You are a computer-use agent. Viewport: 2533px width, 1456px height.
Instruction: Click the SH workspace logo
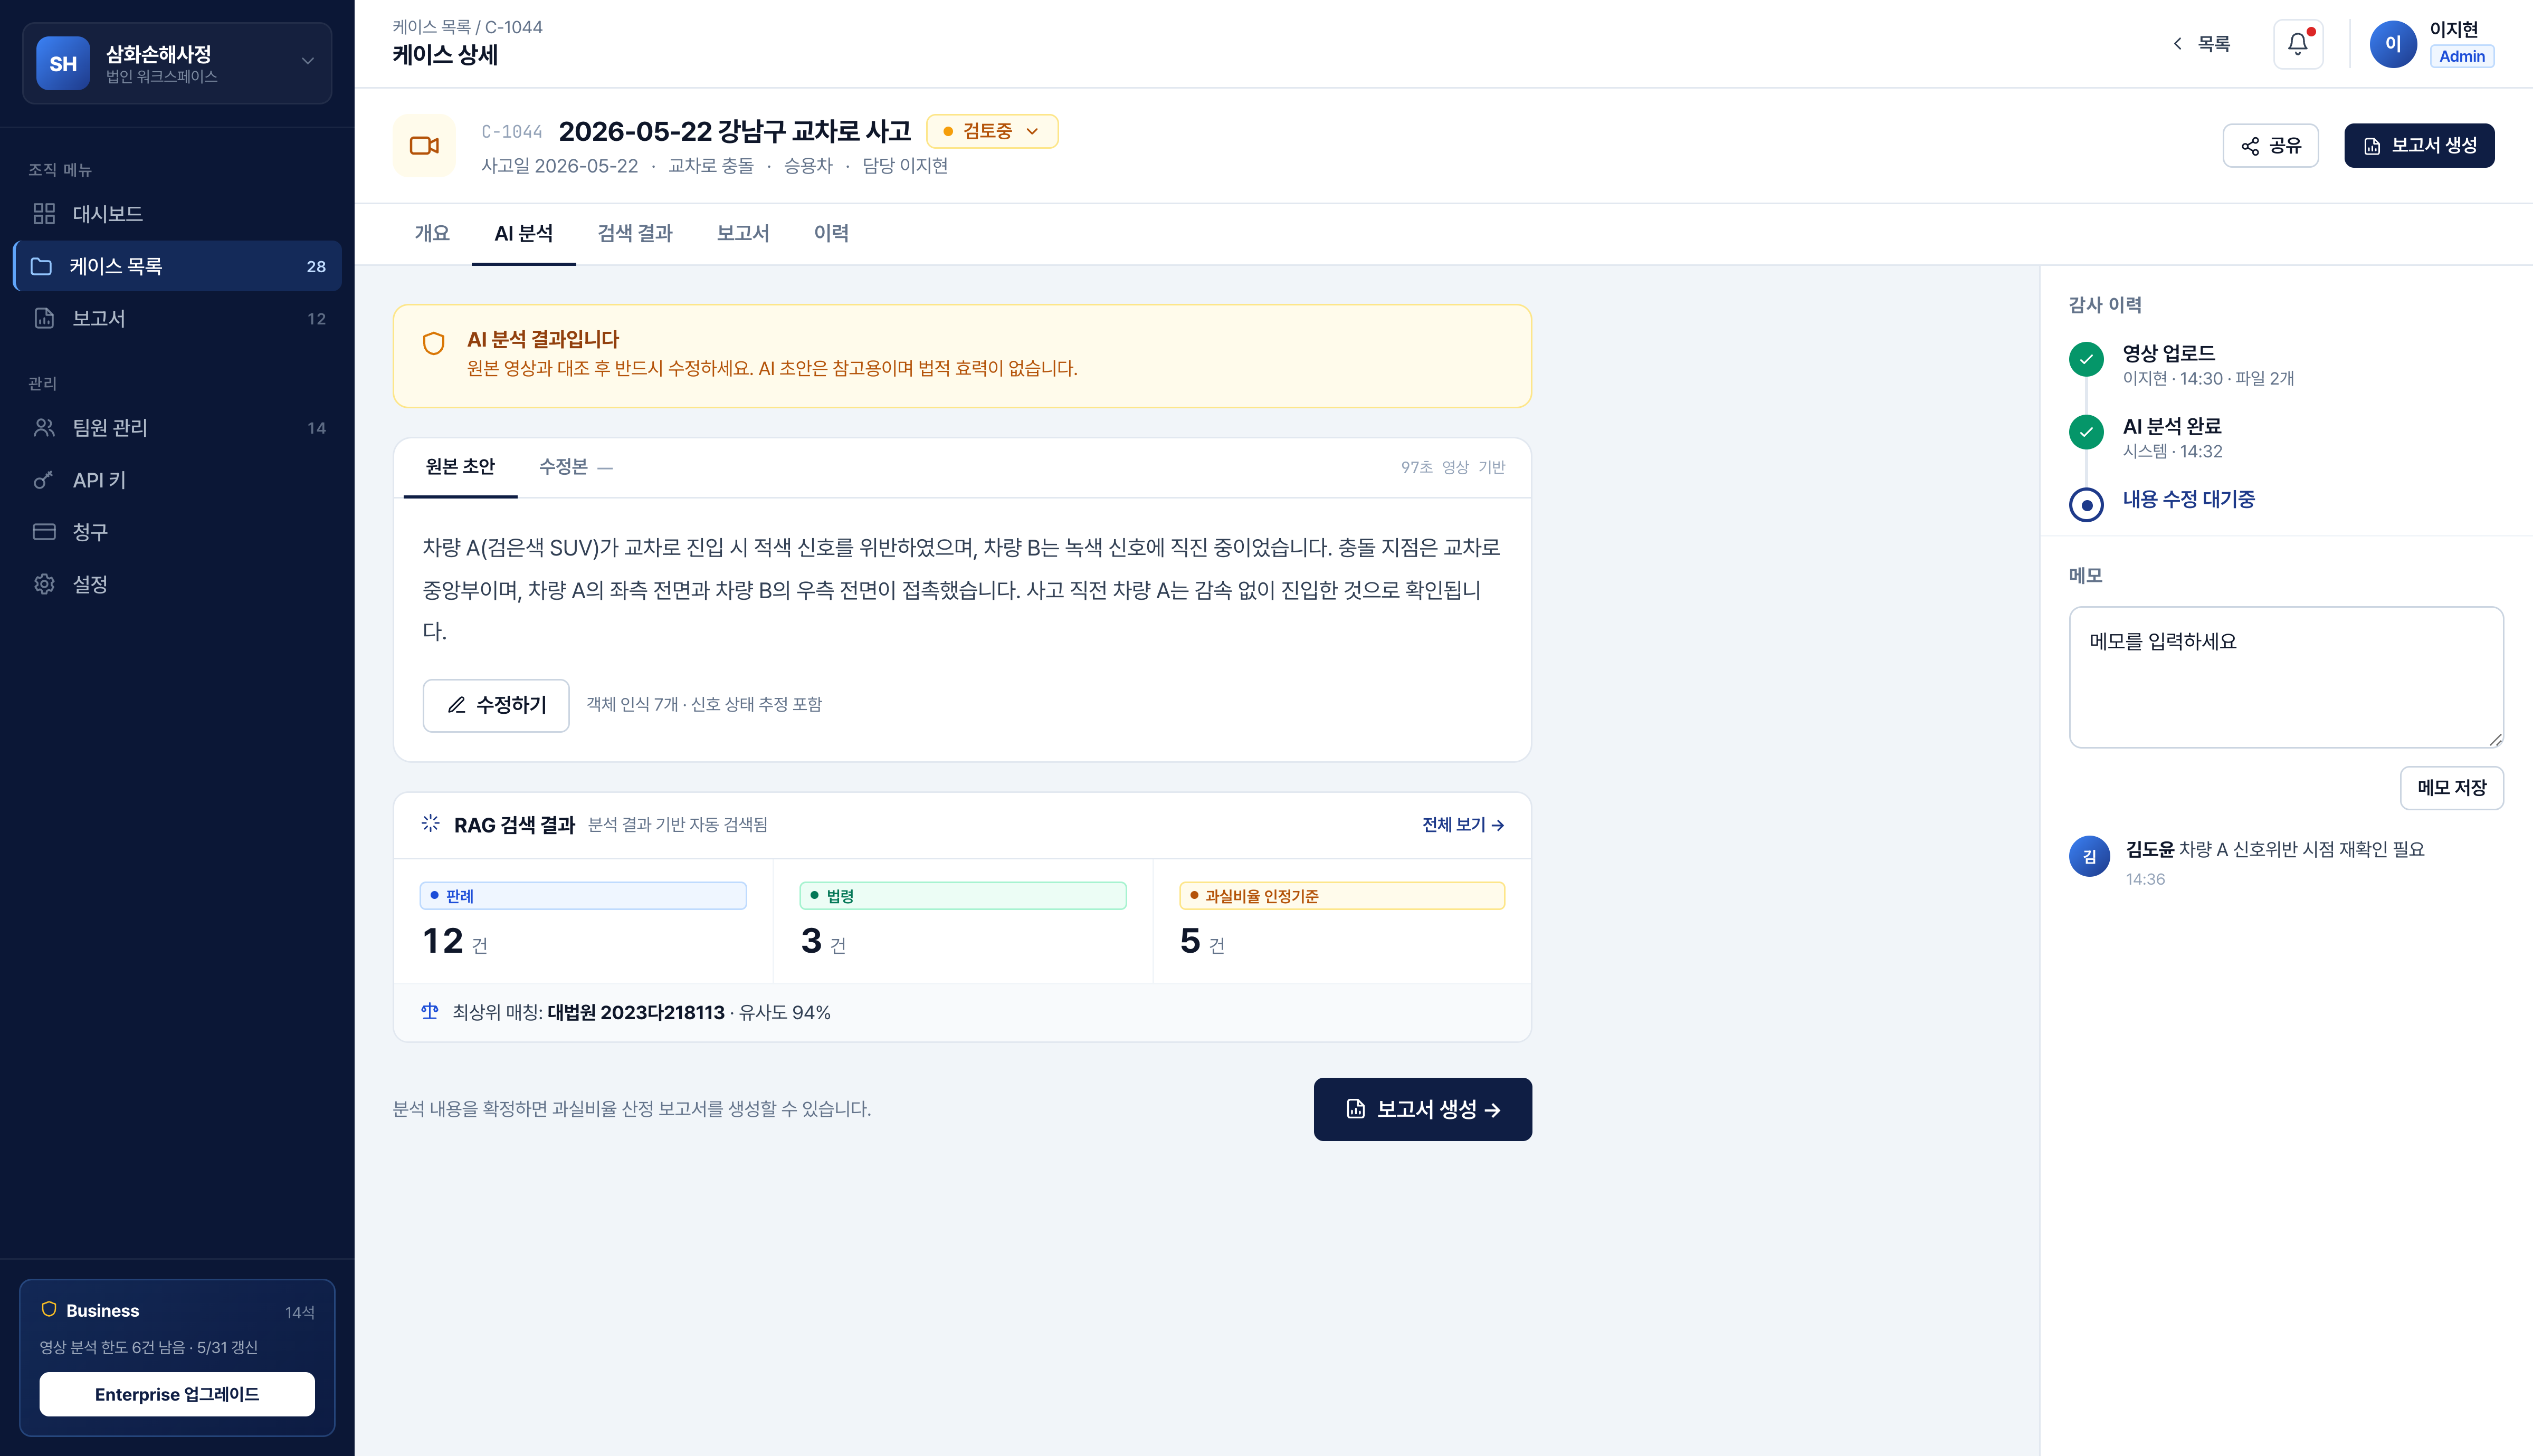[63, 63]
